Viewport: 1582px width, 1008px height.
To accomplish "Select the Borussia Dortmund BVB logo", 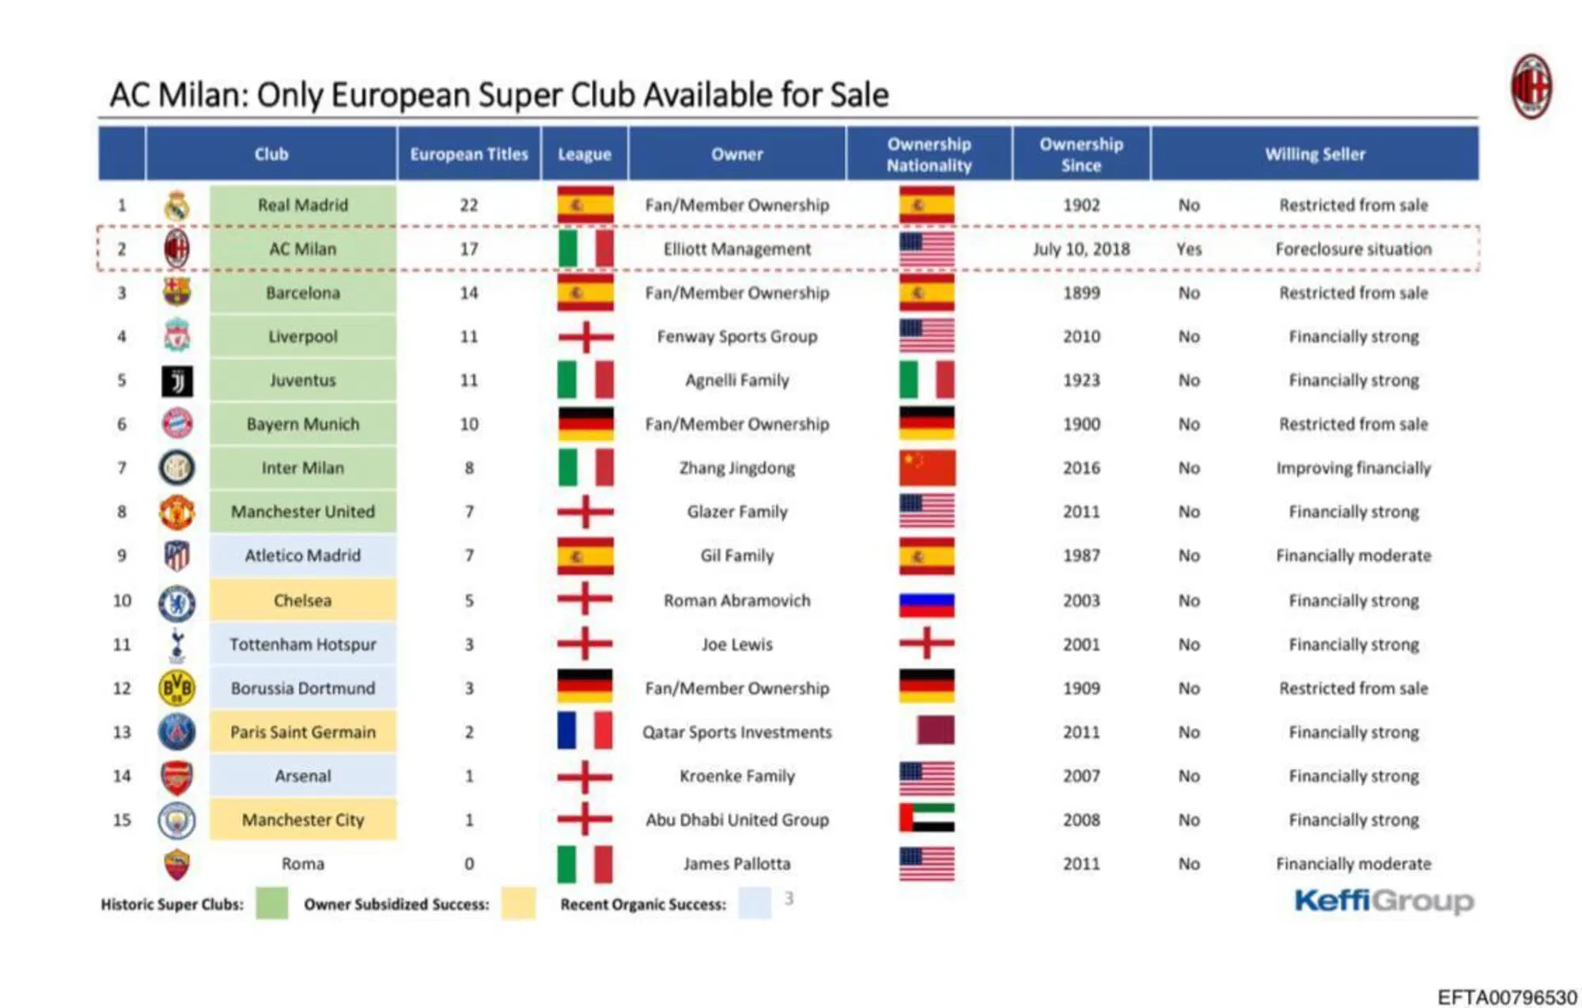I will point(176,688).
